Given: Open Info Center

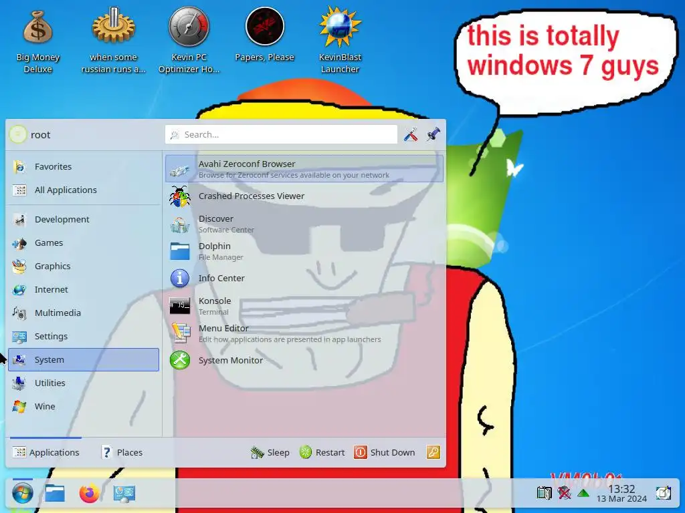Looking at the screenshot, I should [x=304, y=279].
